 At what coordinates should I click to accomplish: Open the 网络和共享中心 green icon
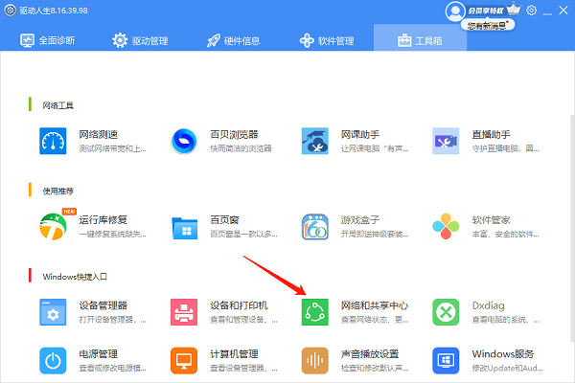[x=314, y=312]
